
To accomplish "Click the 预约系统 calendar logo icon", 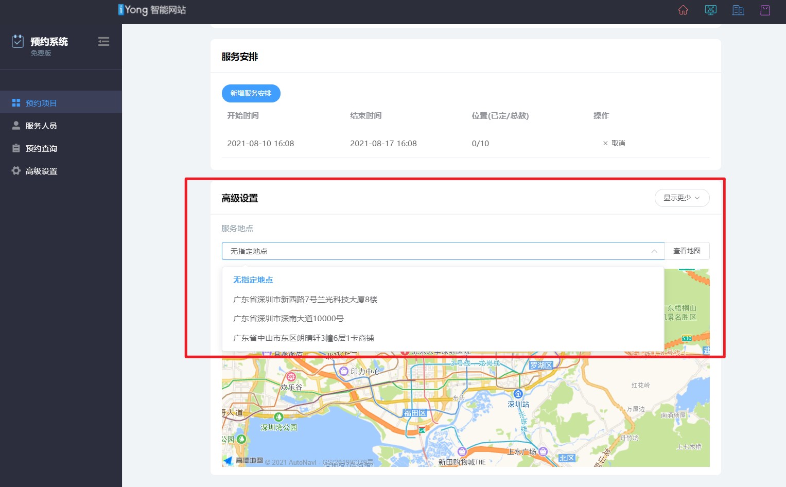I will [x=18, y=41].
